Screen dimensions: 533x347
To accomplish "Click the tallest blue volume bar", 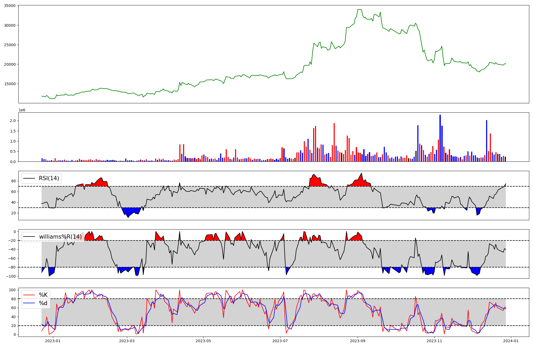I will coord(440,138).
